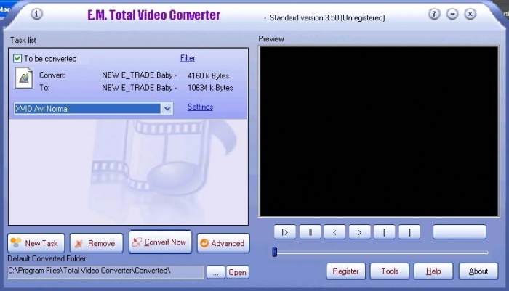Play the preview video

[285, 232]
